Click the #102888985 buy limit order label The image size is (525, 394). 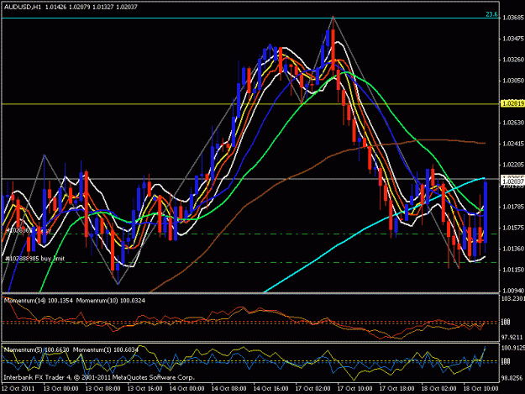click(x=34, y=259)
